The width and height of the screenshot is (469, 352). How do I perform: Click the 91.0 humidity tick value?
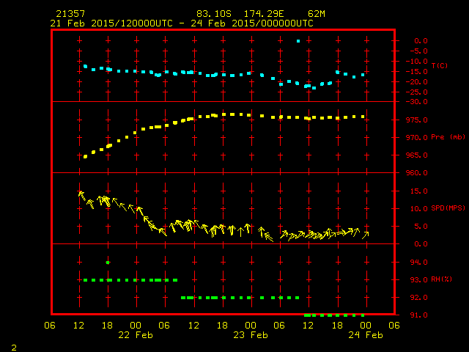click(x=418, y=315)
